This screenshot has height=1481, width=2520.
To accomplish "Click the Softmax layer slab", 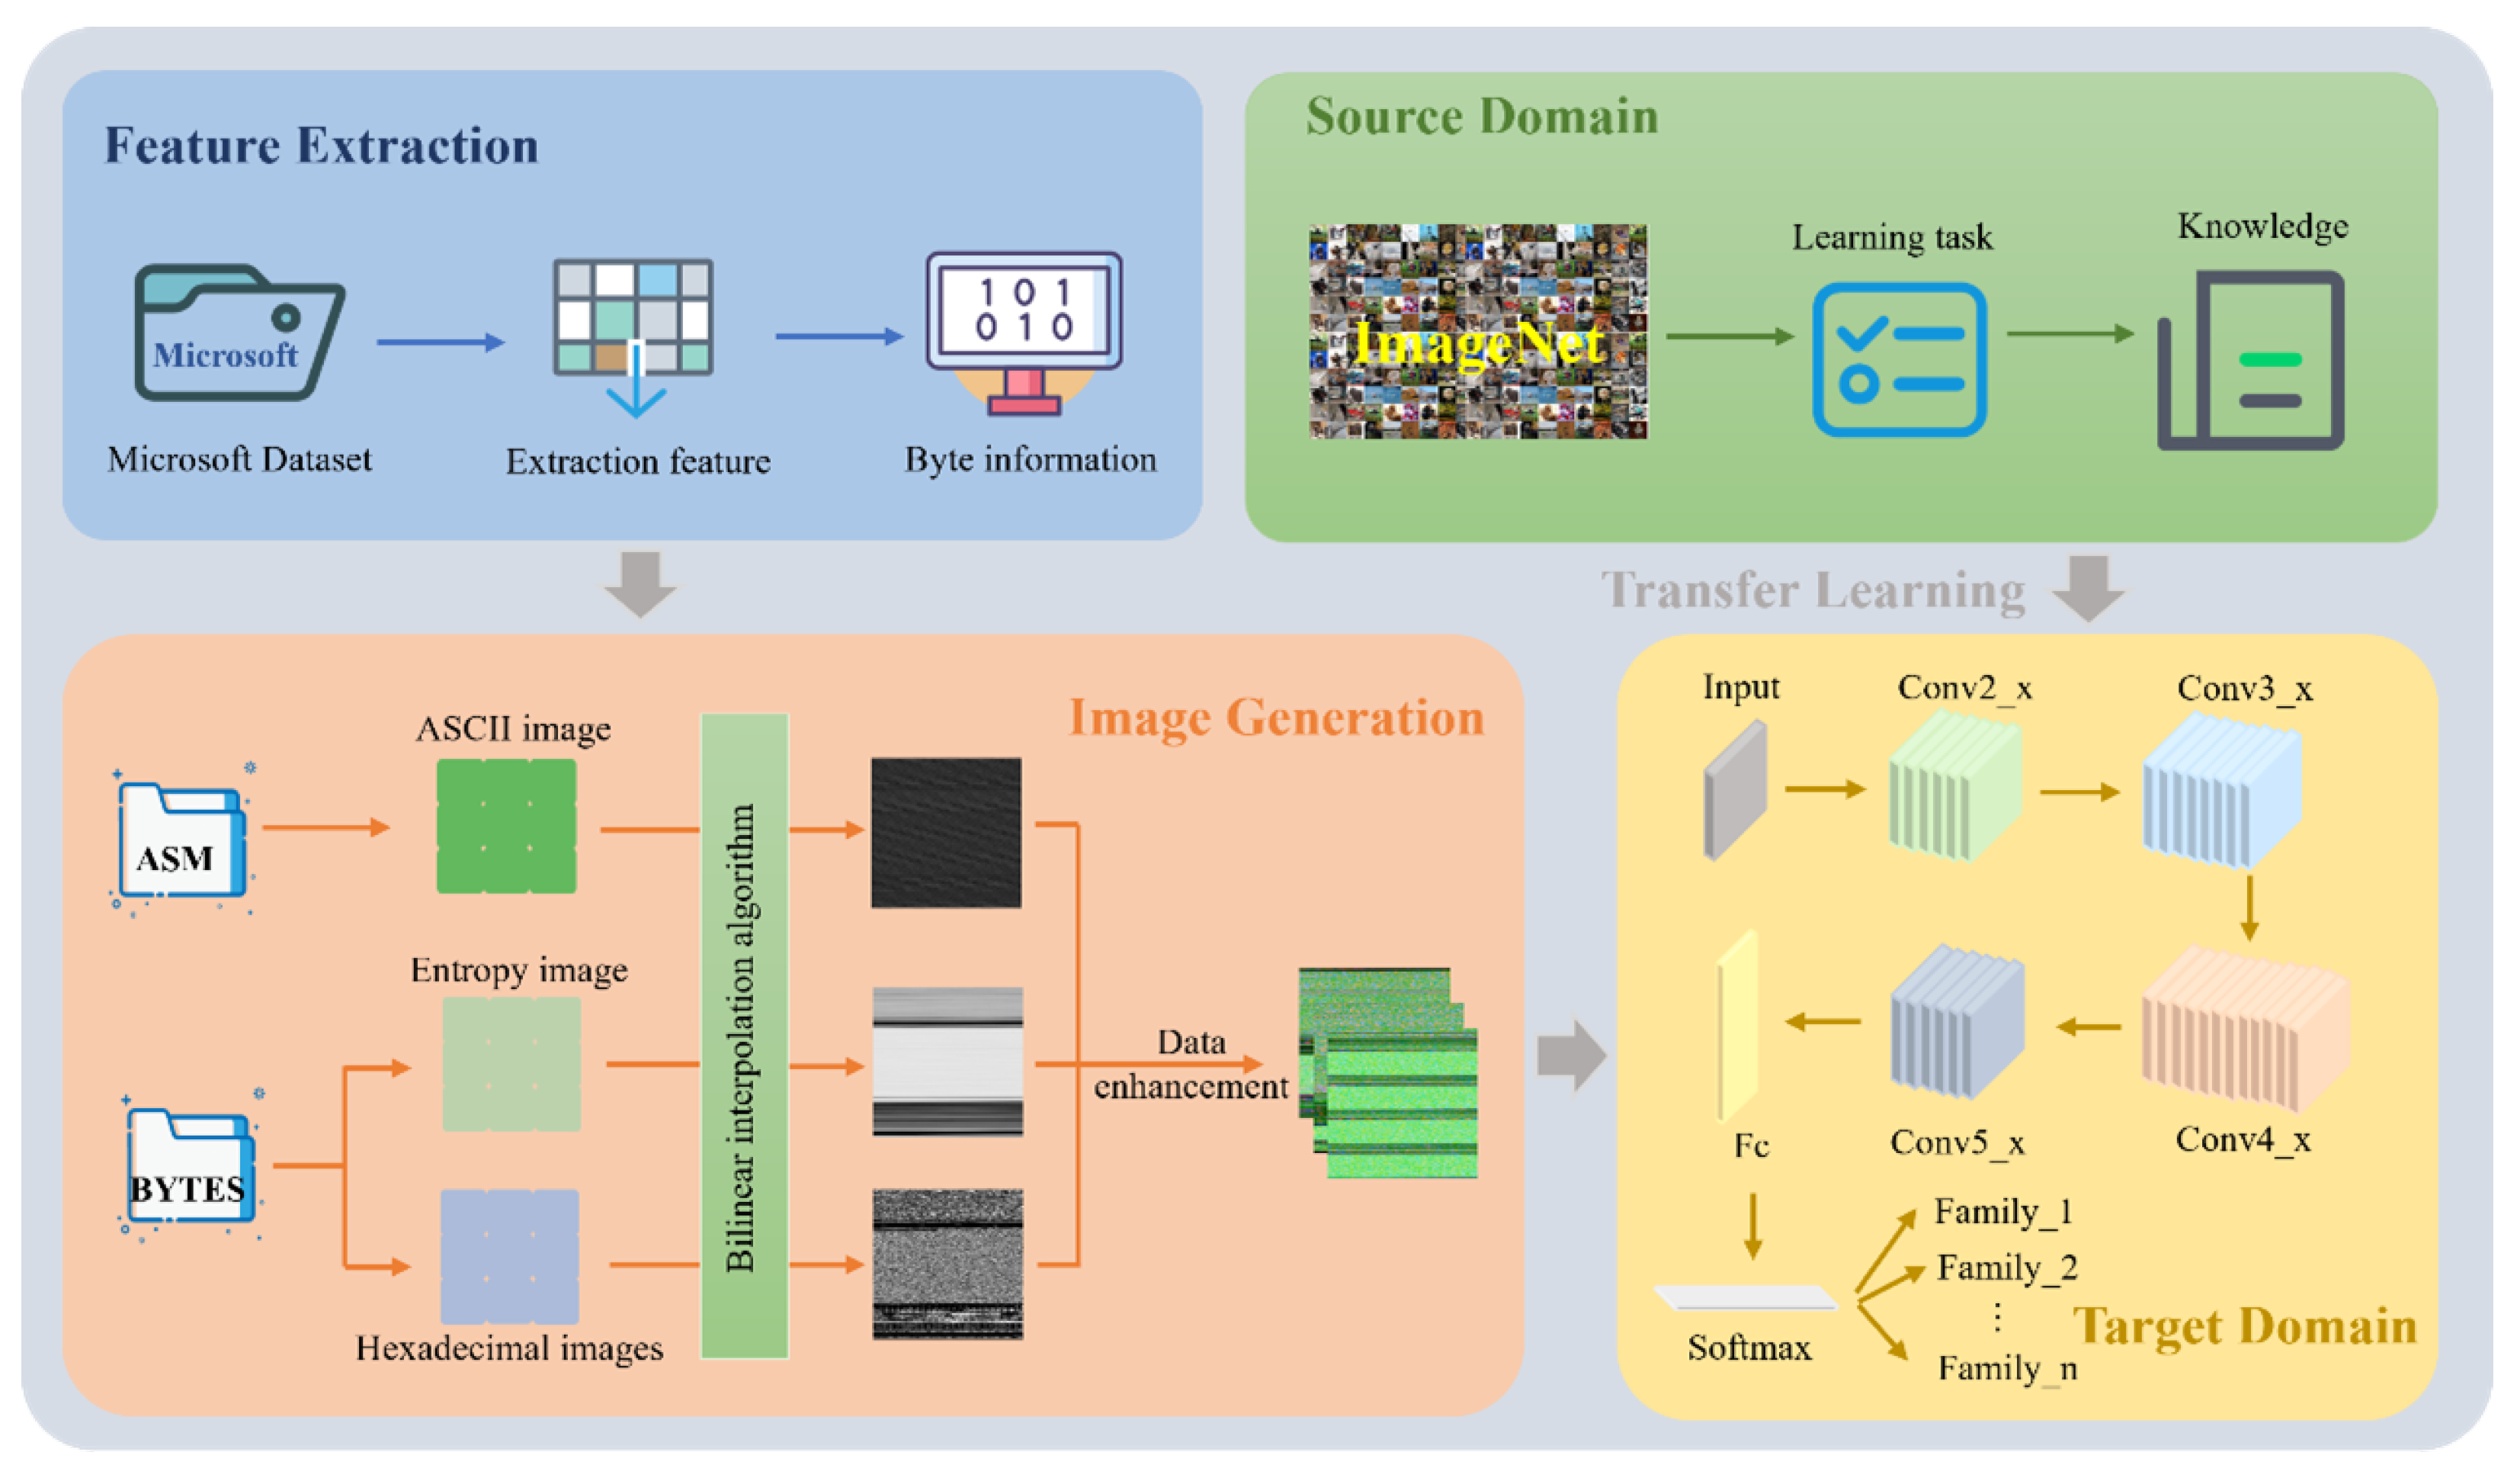I will coord(1746,1298).
